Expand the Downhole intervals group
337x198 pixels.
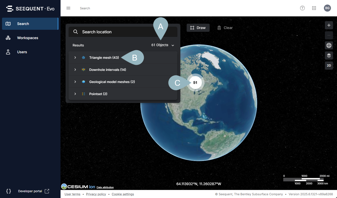point(75,70)
